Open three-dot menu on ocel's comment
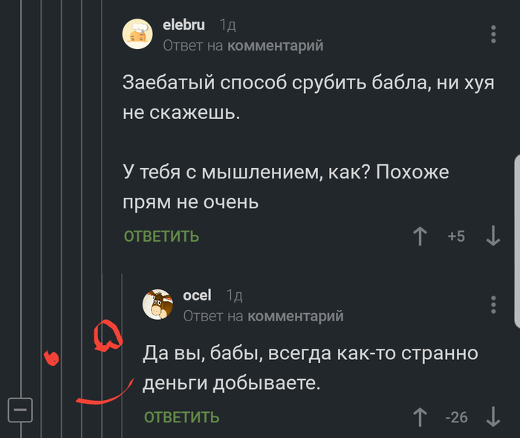This screenshot has width=520, height=438. 494,303
